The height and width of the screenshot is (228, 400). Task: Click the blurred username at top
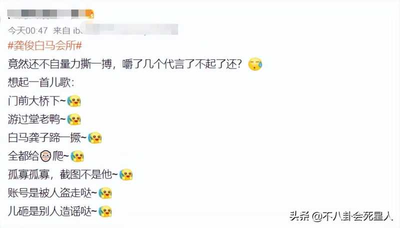pyautogui.click(x=46, y=13)
